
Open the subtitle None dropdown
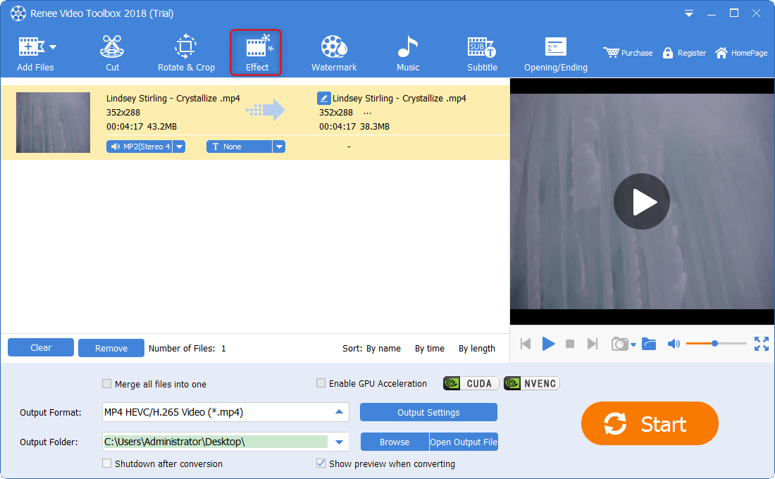click(279, 147)
